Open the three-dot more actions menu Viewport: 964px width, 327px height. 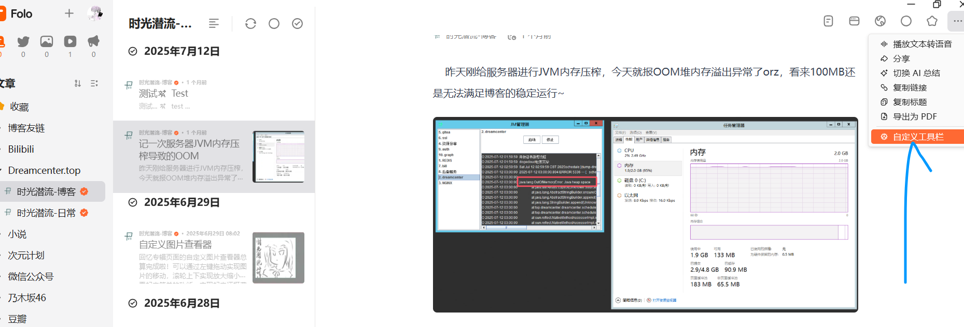pyautogui.click(x=956, y=21)
